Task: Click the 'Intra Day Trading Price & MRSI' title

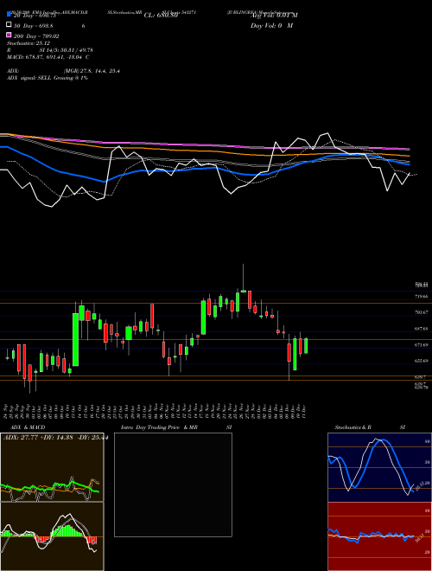Action: [176, 427]
